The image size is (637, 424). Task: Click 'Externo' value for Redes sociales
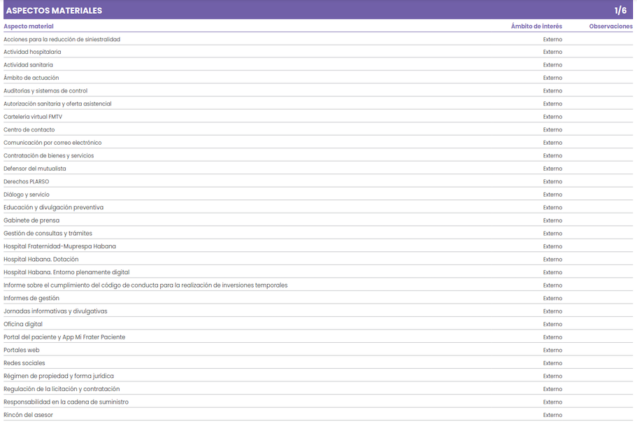(x=552, y=363)
